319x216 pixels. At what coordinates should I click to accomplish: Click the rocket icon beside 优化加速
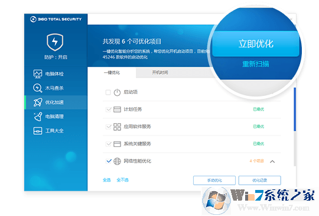pos(38,102)
